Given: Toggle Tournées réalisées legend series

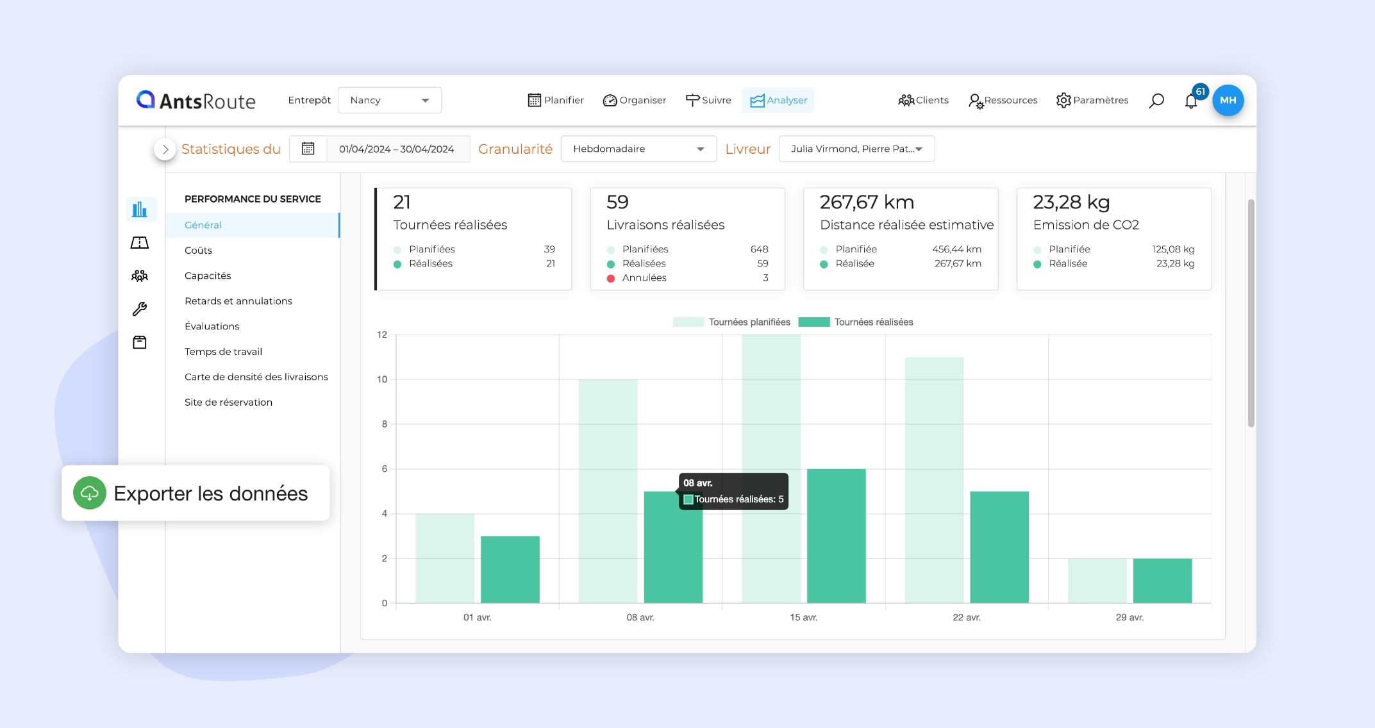Looking at the screenshot, I should [856, 322].
